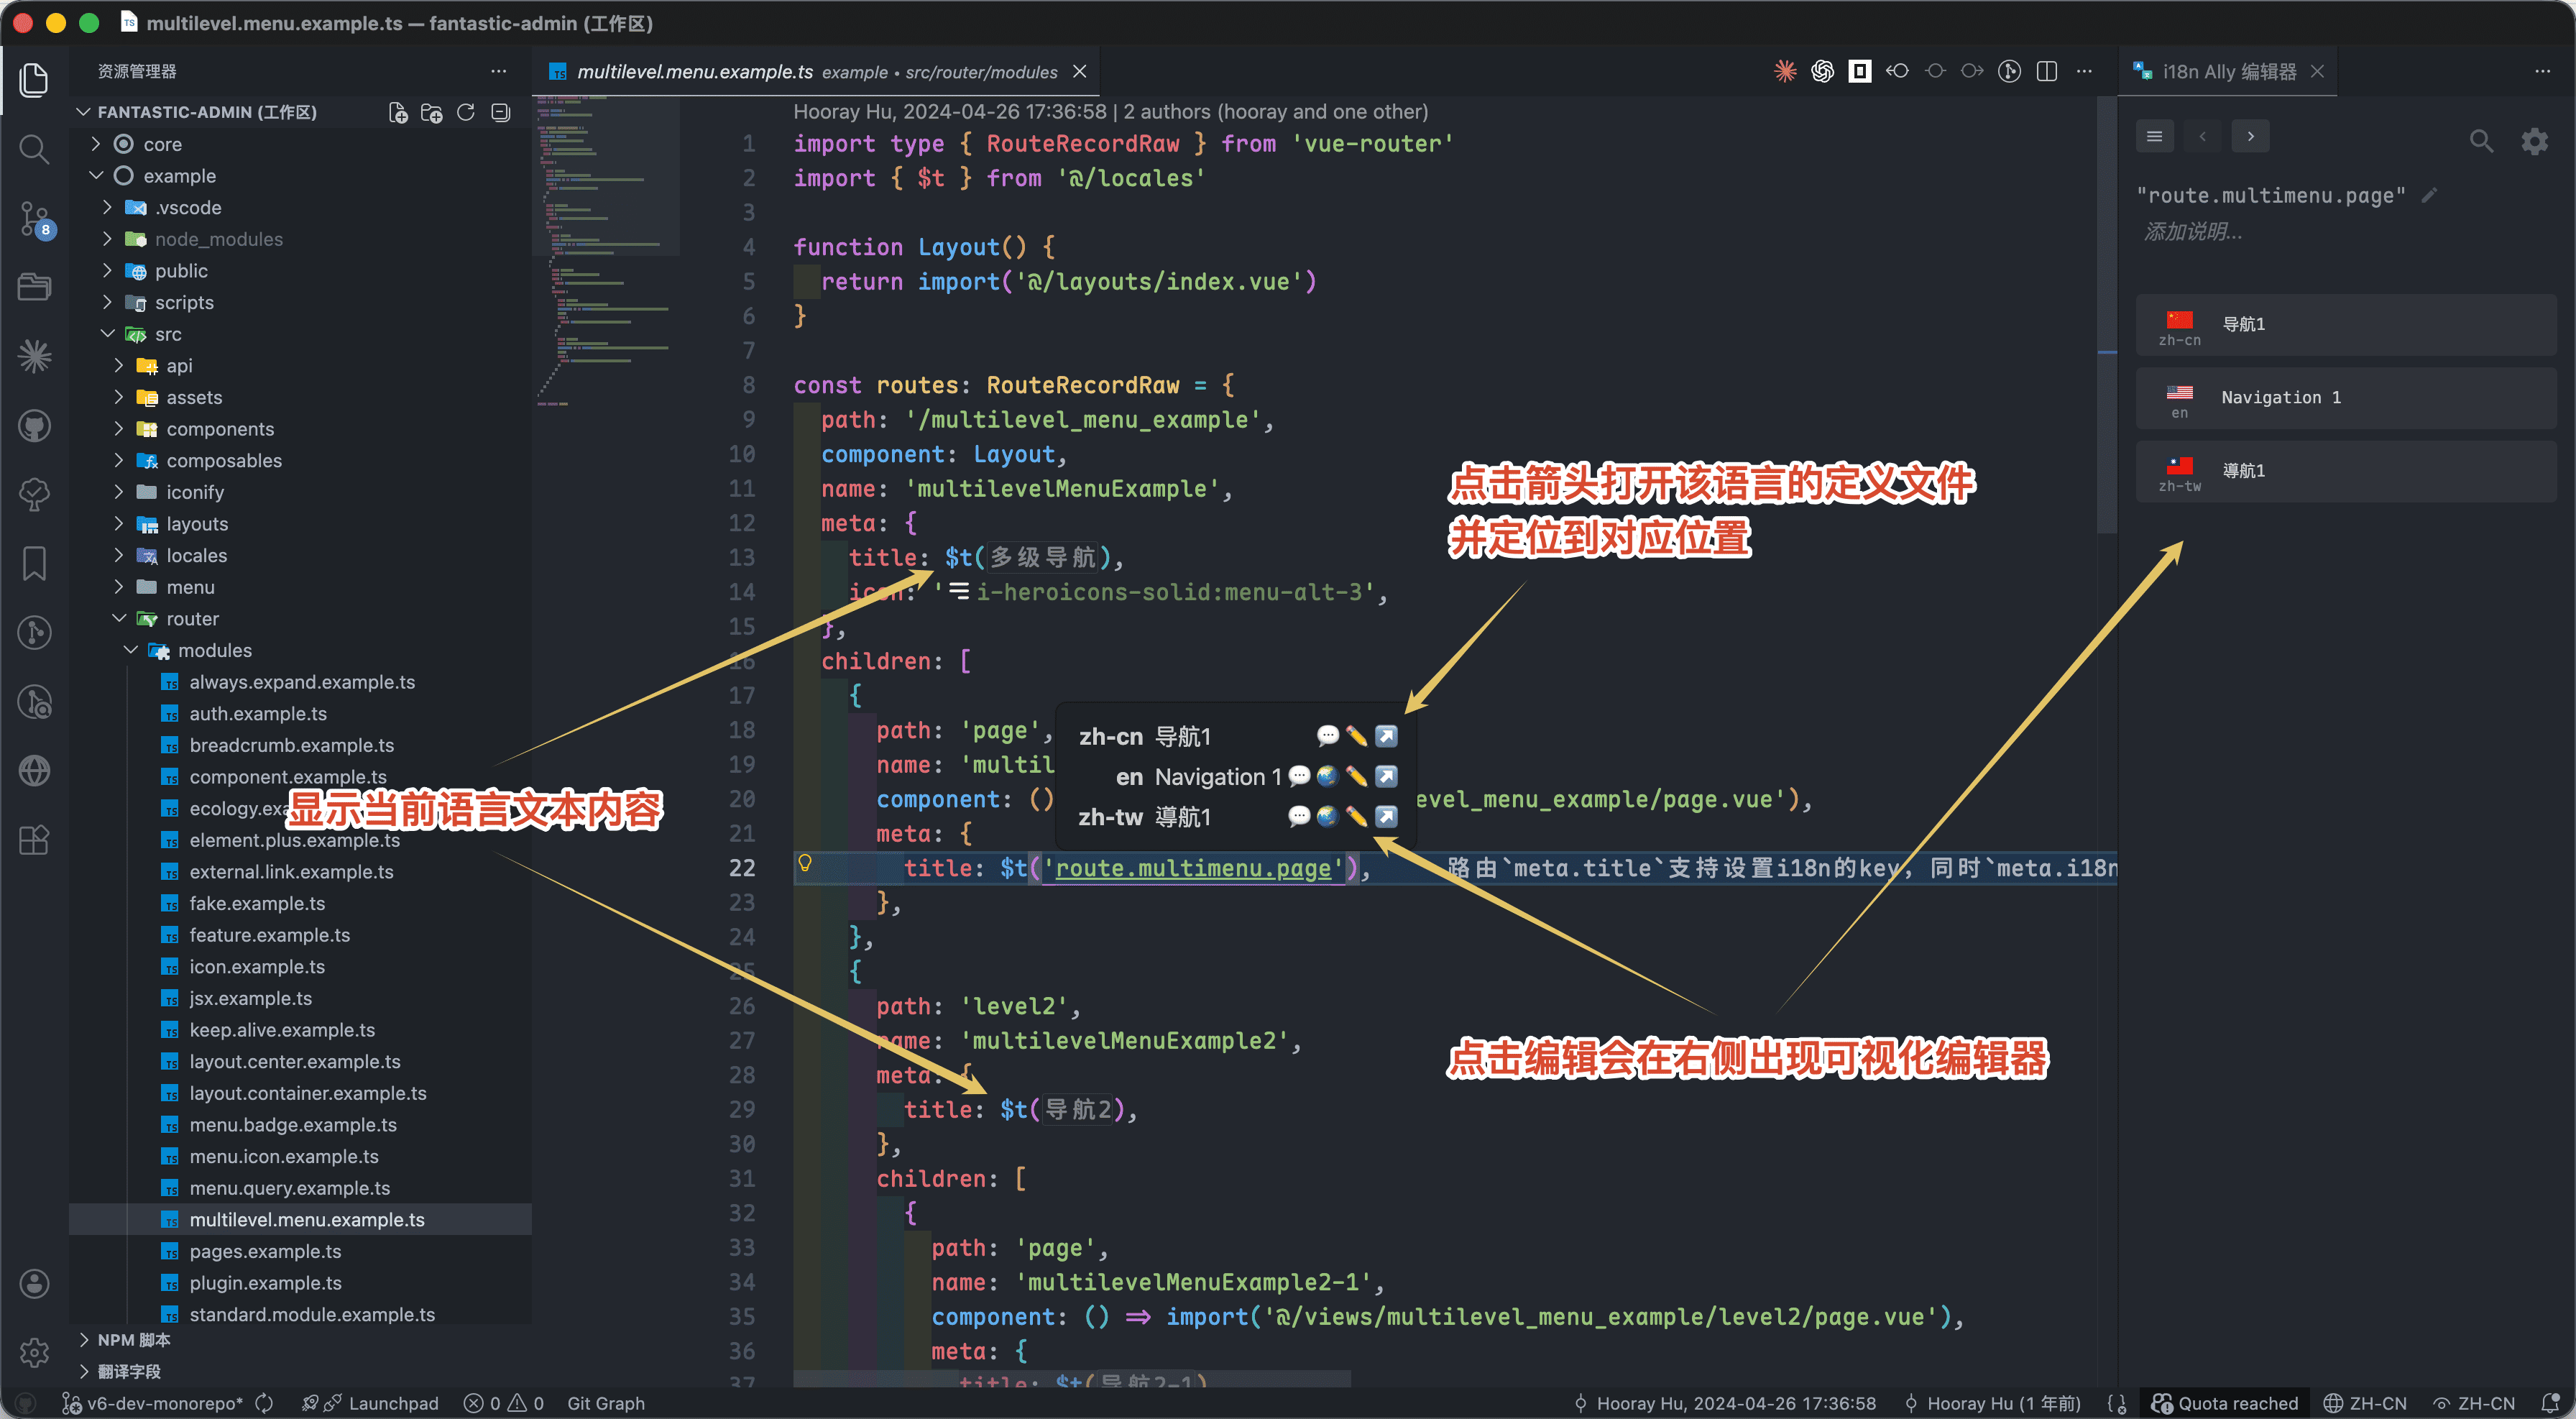The height and width of the screenshot is (1419, 2576).
Task: Open editor more actions ellipsis
Action: point(2084,71)
